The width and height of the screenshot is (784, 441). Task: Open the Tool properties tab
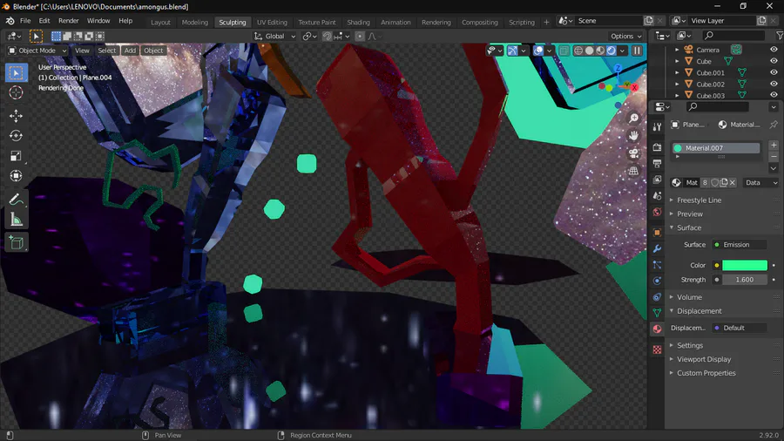(x=657, y=126)
